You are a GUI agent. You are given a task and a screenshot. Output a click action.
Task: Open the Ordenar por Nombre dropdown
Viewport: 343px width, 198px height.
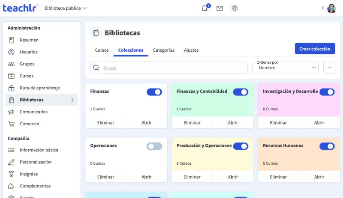tap(286, 68)
